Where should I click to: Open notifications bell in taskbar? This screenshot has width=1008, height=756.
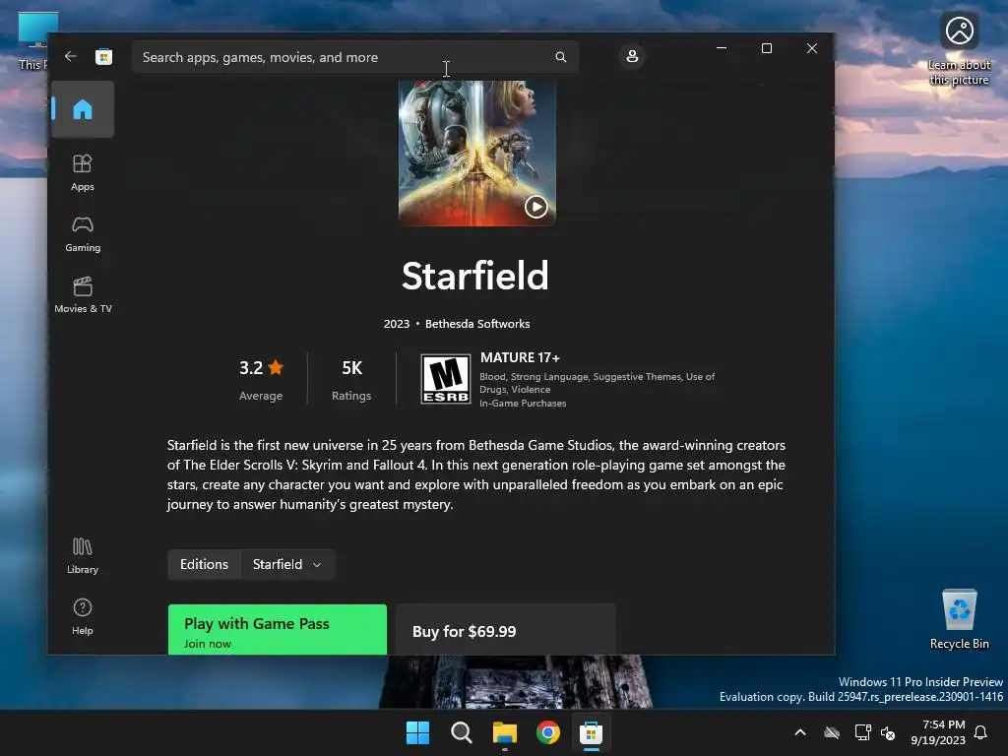(x=980, y=732)
